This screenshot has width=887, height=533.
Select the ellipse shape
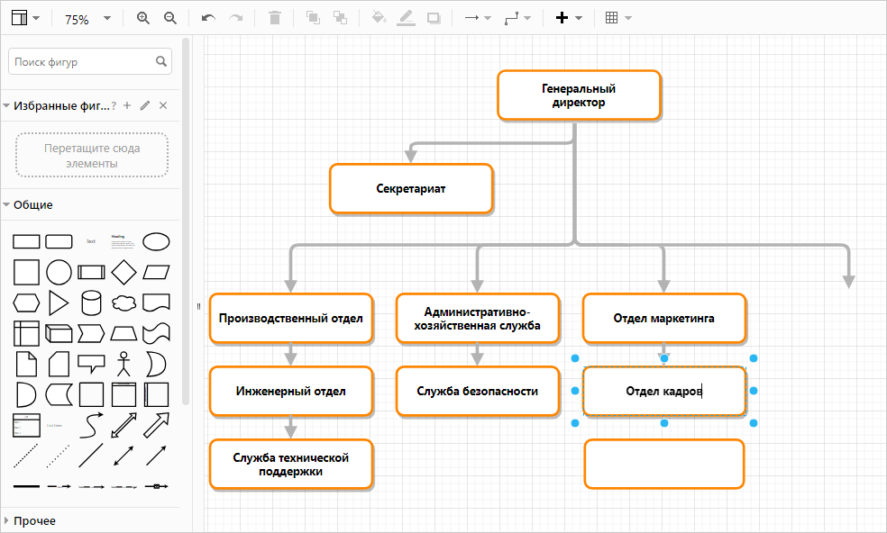[156, 242]
